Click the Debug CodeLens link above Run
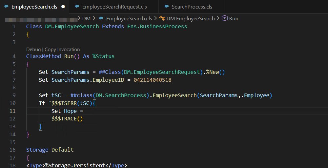 click(33, 50)
